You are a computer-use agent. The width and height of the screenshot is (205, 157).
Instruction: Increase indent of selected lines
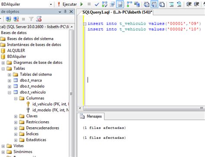tap(196, 4)
